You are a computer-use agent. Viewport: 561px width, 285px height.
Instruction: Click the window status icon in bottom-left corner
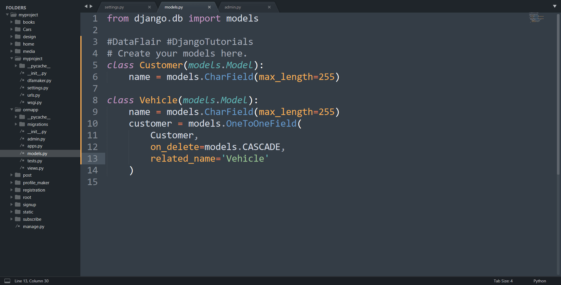7,281
